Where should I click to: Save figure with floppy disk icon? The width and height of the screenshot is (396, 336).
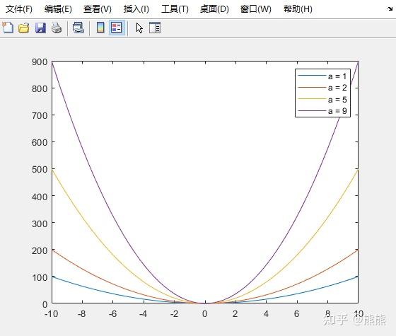click(x=40, y=28)
